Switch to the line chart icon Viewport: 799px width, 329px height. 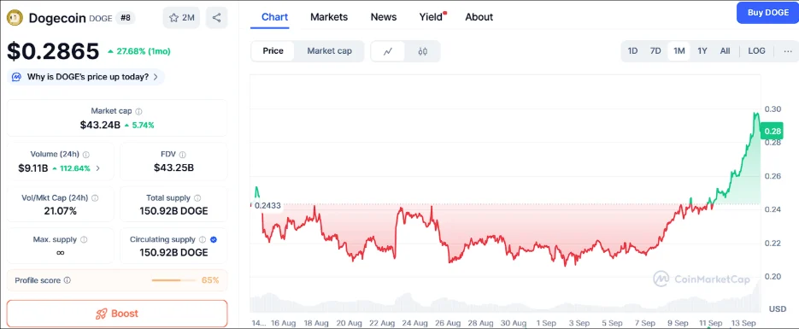coord(388,51)
